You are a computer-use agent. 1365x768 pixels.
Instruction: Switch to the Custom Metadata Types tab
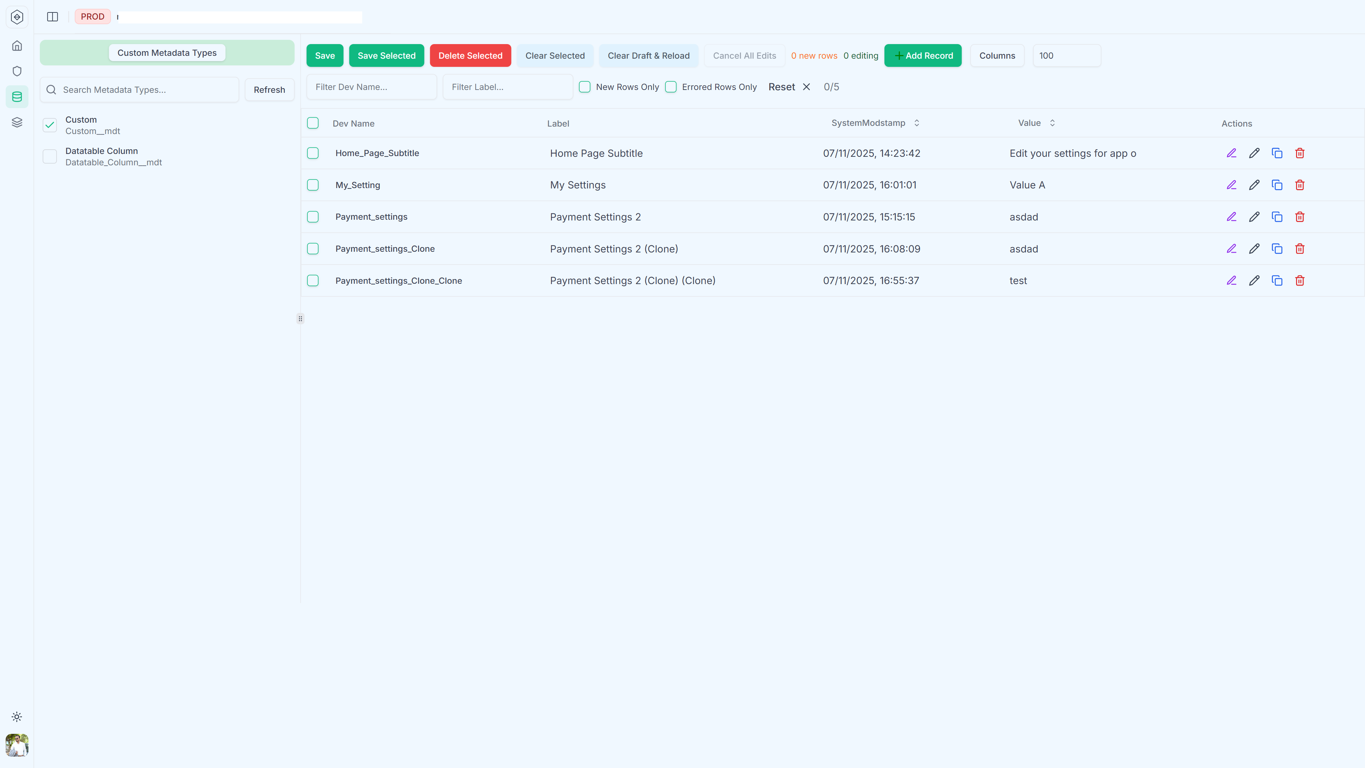coord(167,53)
